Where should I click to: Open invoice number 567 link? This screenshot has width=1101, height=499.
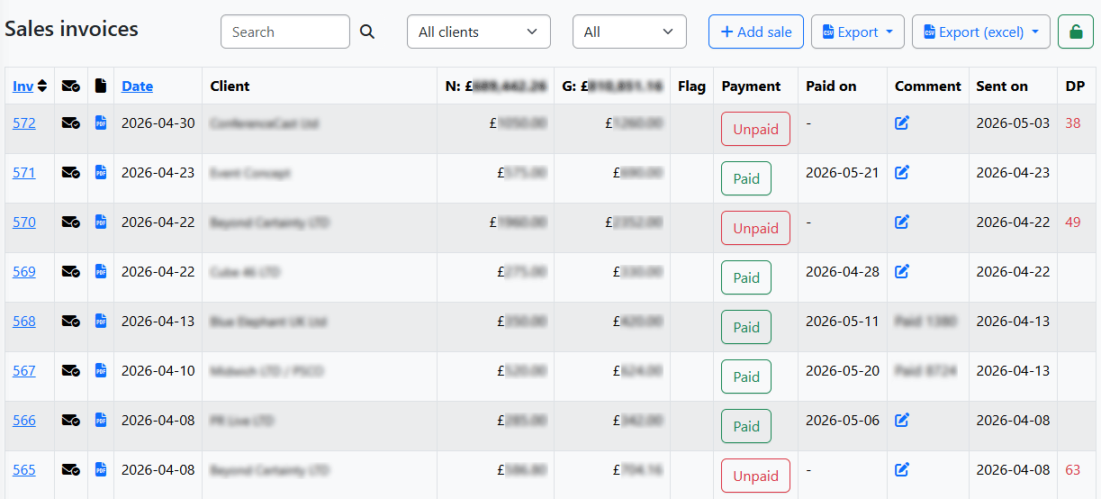[x=24, y=370]
